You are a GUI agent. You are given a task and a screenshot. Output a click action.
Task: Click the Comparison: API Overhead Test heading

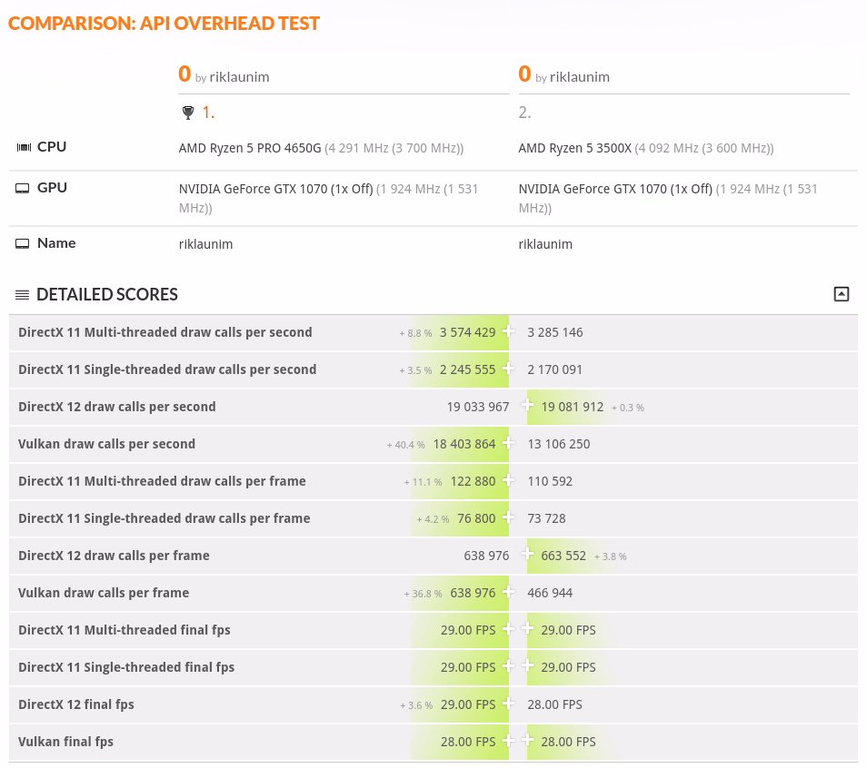click(164, 24)
